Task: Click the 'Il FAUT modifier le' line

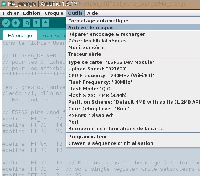Action: coord(32,100)
